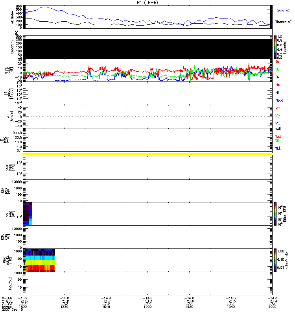The width and height of the screenshot is (295, 315).
Task: Click the date label 2007 Dec 18
Action: (12, 309)
